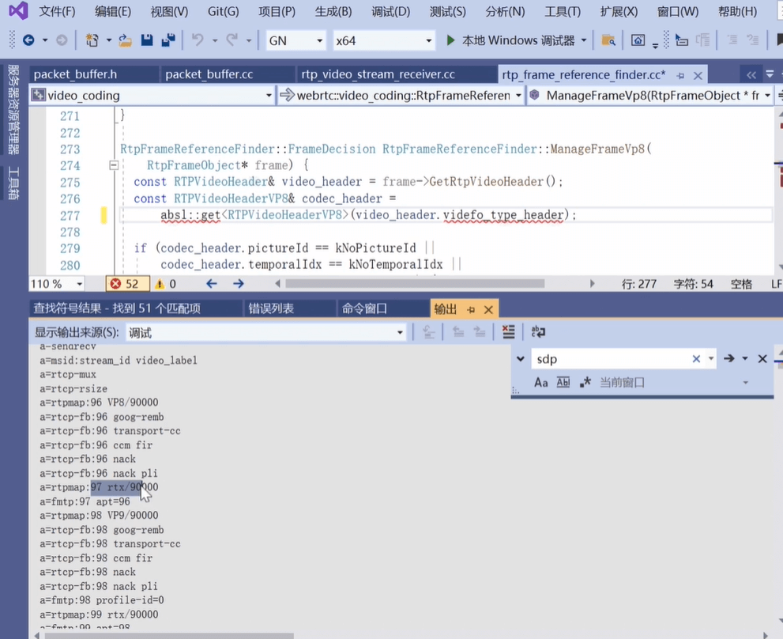
Task: Open the 文件(F) menu
Action: pyautogui.click(x=57, y=11)
